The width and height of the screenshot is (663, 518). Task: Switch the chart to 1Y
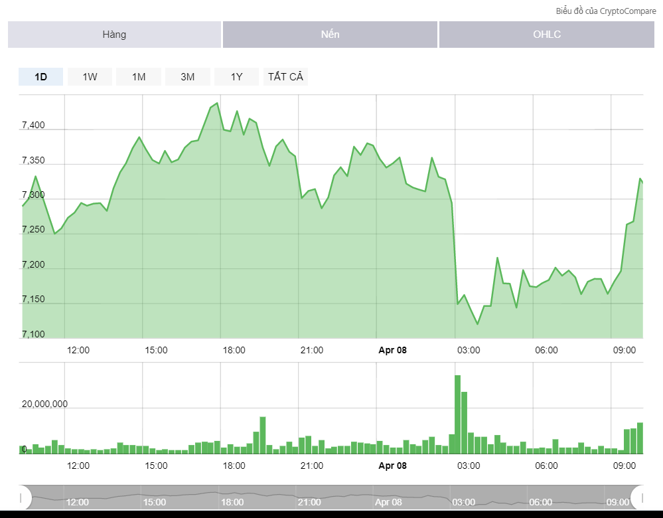click(x=237, y=77)
